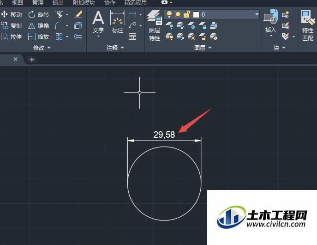This screenshot has width=317, height=245.
Task: Click the ribbon display toggle button
Action: pos(165,2)
